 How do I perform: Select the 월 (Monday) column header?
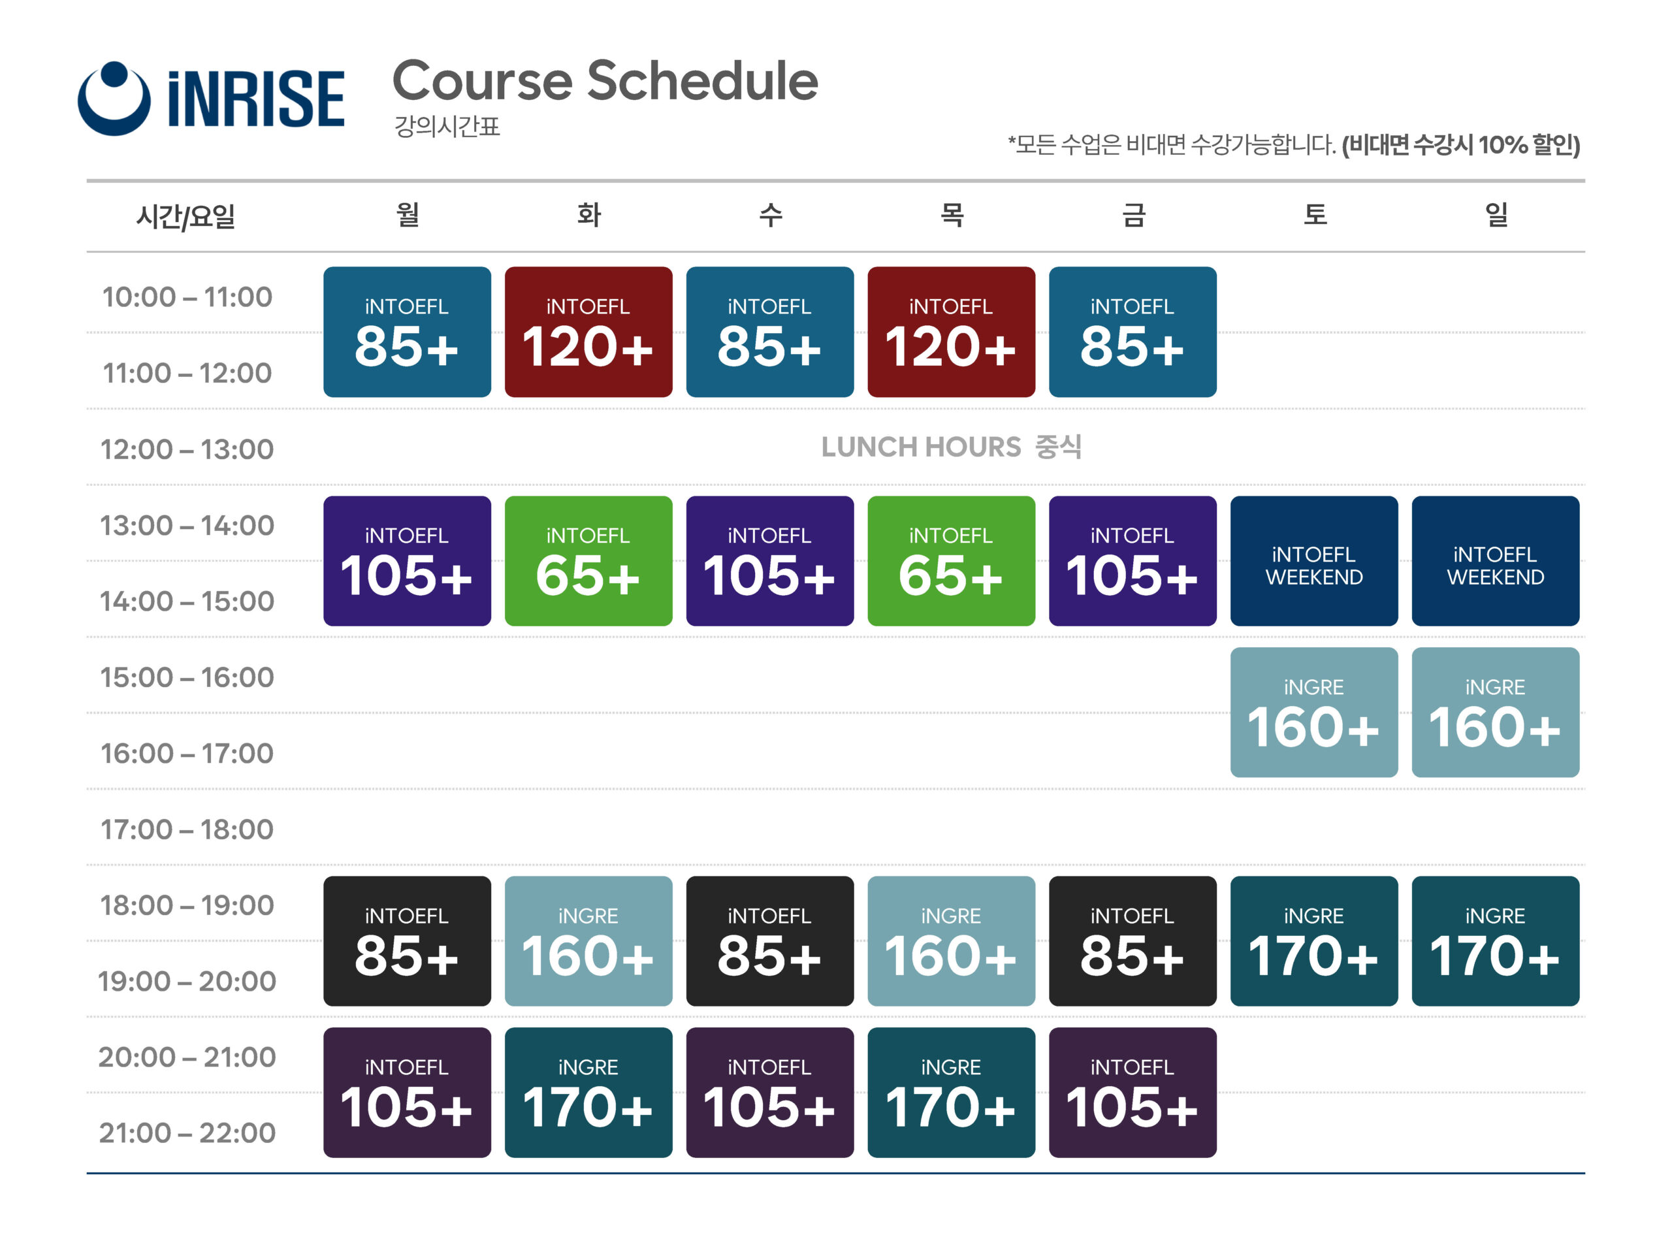click(x=408, y=215)
